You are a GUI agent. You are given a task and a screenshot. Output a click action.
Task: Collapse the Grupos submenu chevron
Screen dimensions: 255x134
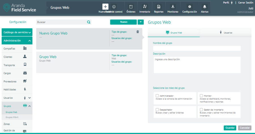[29, 106]
